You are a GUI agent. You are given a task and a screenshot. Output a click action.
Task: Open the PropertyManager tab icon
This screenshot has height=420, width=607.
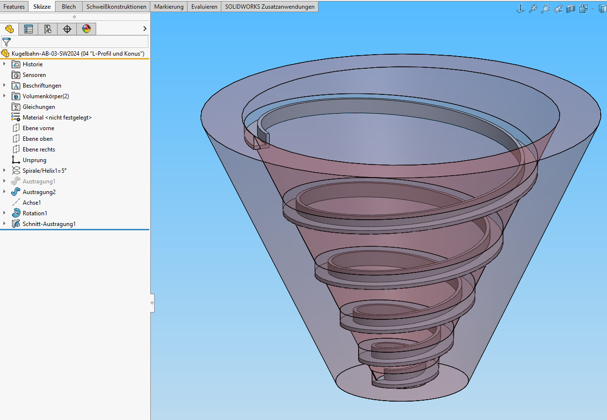pos(29,29)
